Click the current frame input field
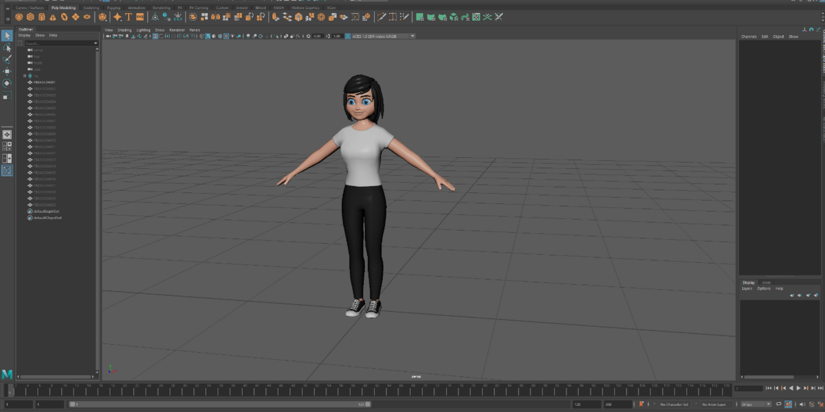Image resolution: width=825 pixels, height=412 pixels. coord(747,389)
